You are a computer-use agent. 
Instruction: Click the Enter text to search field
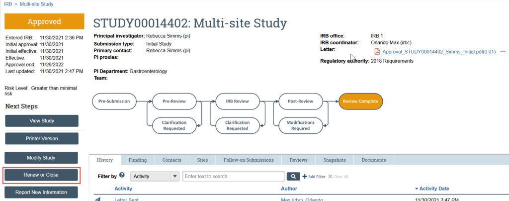click(x=233, y=176)
